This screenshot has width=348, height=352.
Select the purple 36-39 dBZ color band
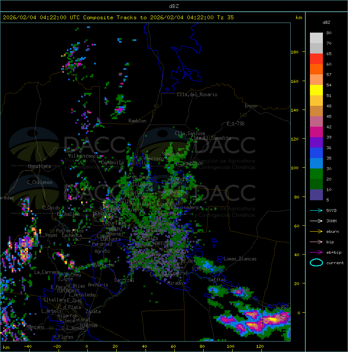[x=316, y=143]
